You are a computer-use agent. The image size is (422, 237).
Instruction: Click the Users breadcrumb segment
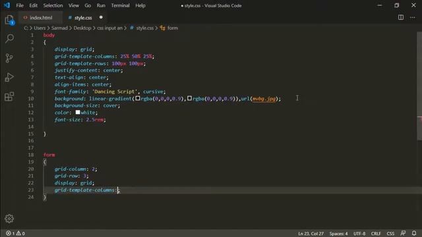tap(40, 28)
